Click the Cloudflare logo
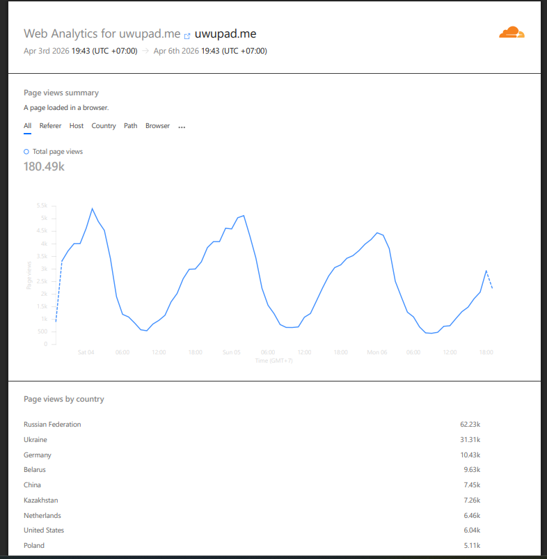Screen dimensions: 547x559 click(512, 33)
